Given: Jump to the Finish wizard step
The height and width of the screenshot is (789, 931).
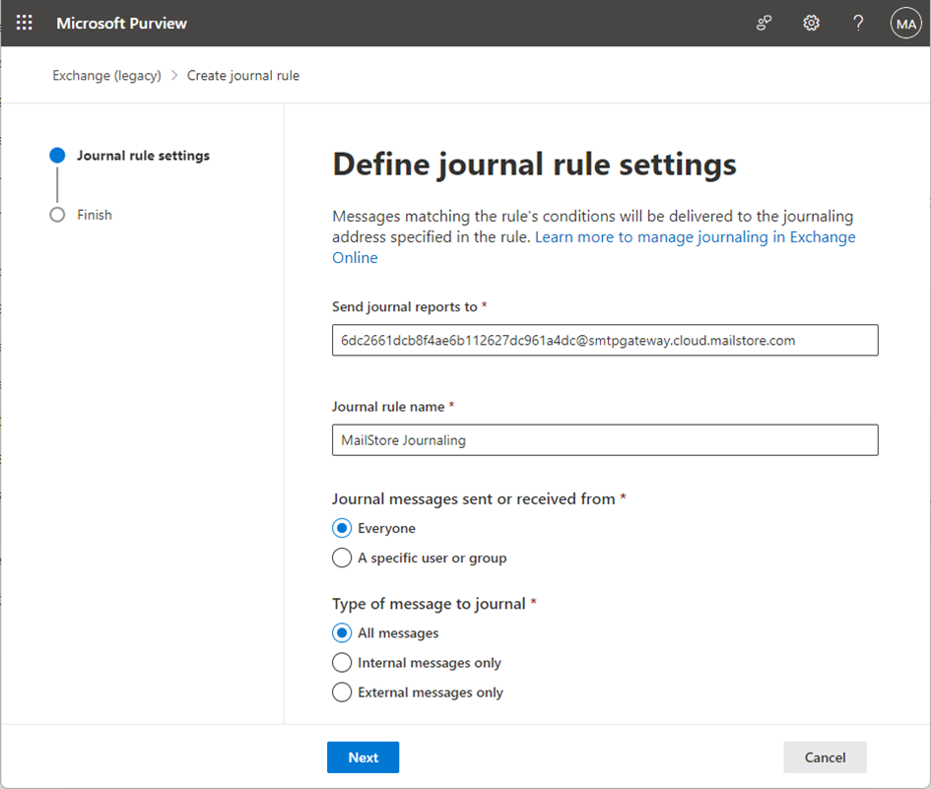Looking at the screenshot, I should (82, 215).
